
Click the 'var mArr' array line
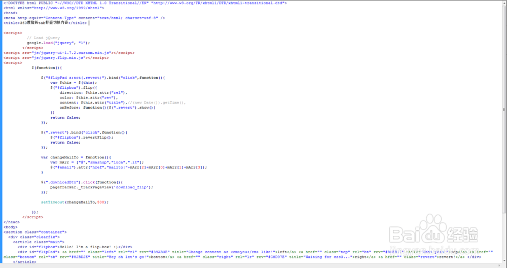tap(97, 162)
